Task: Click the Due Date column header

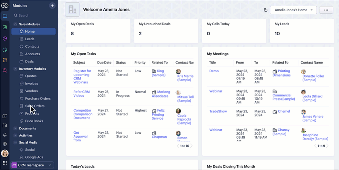Action: [104, 63]
